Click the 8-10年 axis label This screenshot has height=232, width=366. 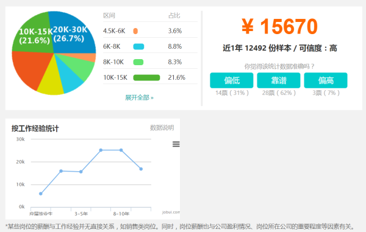click(121, 214)
